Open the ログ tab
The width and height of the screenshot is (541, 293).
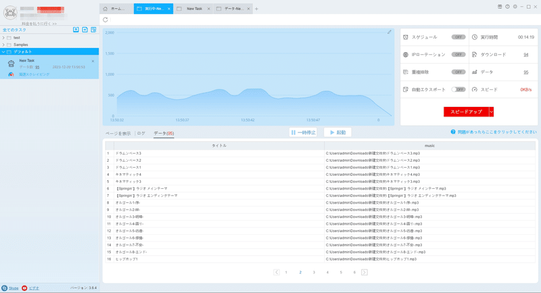coord(141,133)
